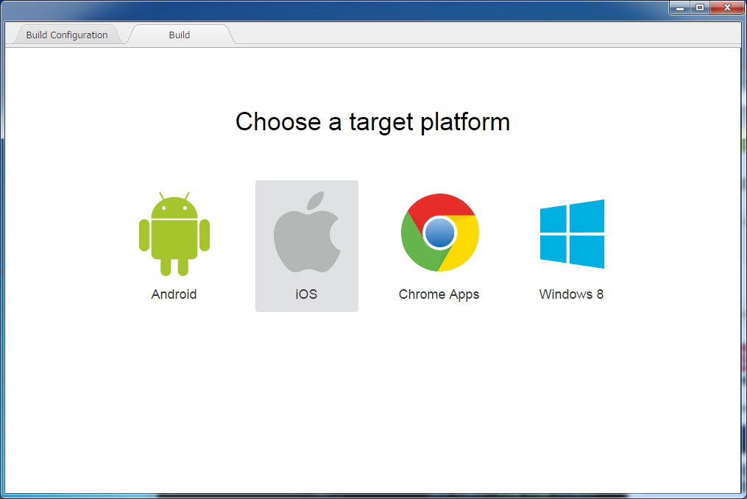The width and height of the screenshot is (747, 499).
Task: Click the "Chrome Apps" label text
Action: click(x=439, y=294)
